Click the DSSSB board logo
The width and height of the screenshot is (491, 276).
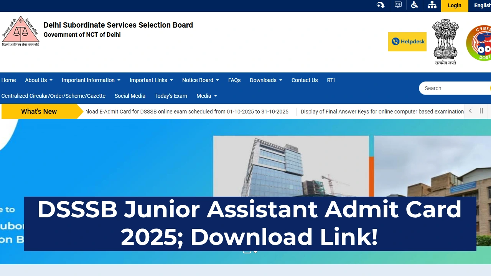point(21,31)
